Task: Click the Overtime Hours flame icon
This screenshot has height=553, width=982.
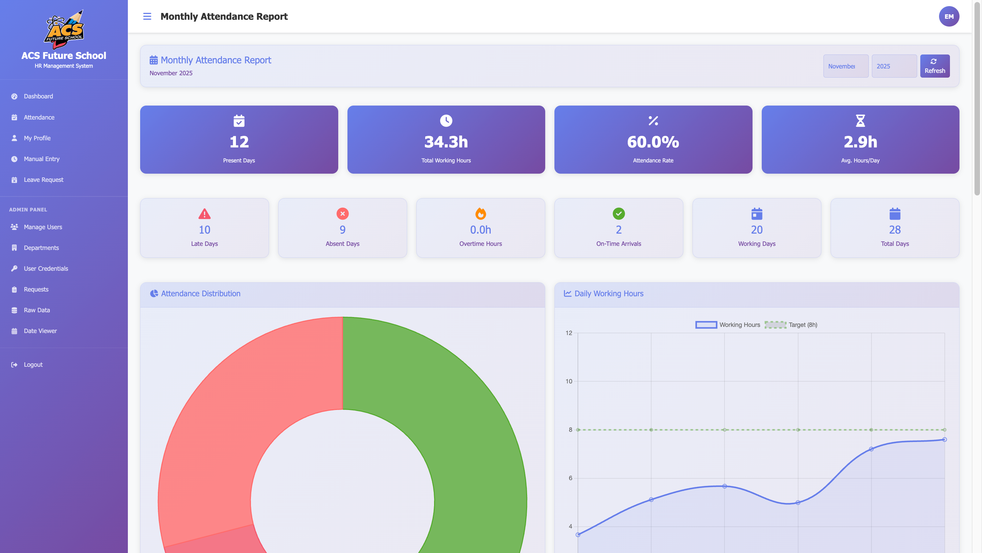Action: point(480,214)
